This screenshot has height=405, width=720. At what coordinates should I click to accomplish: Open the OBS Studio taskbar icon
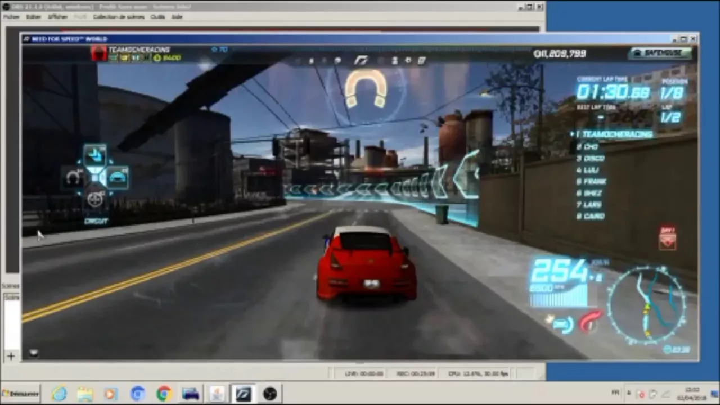pyautogui.click(x=270, y=394)
